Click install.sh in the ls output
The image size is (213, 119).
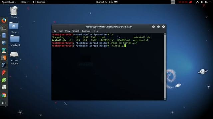pos(59,40)
